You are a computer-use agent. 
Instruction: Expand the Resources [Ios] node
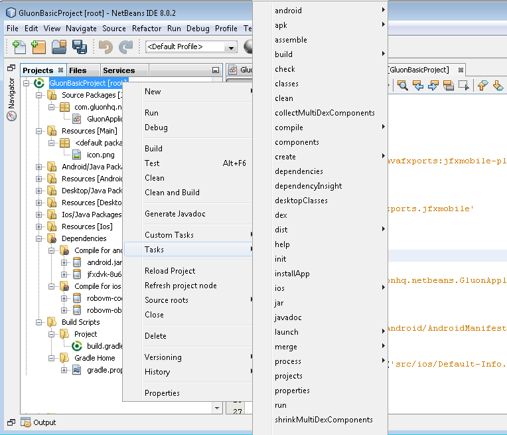click(38, 226)
